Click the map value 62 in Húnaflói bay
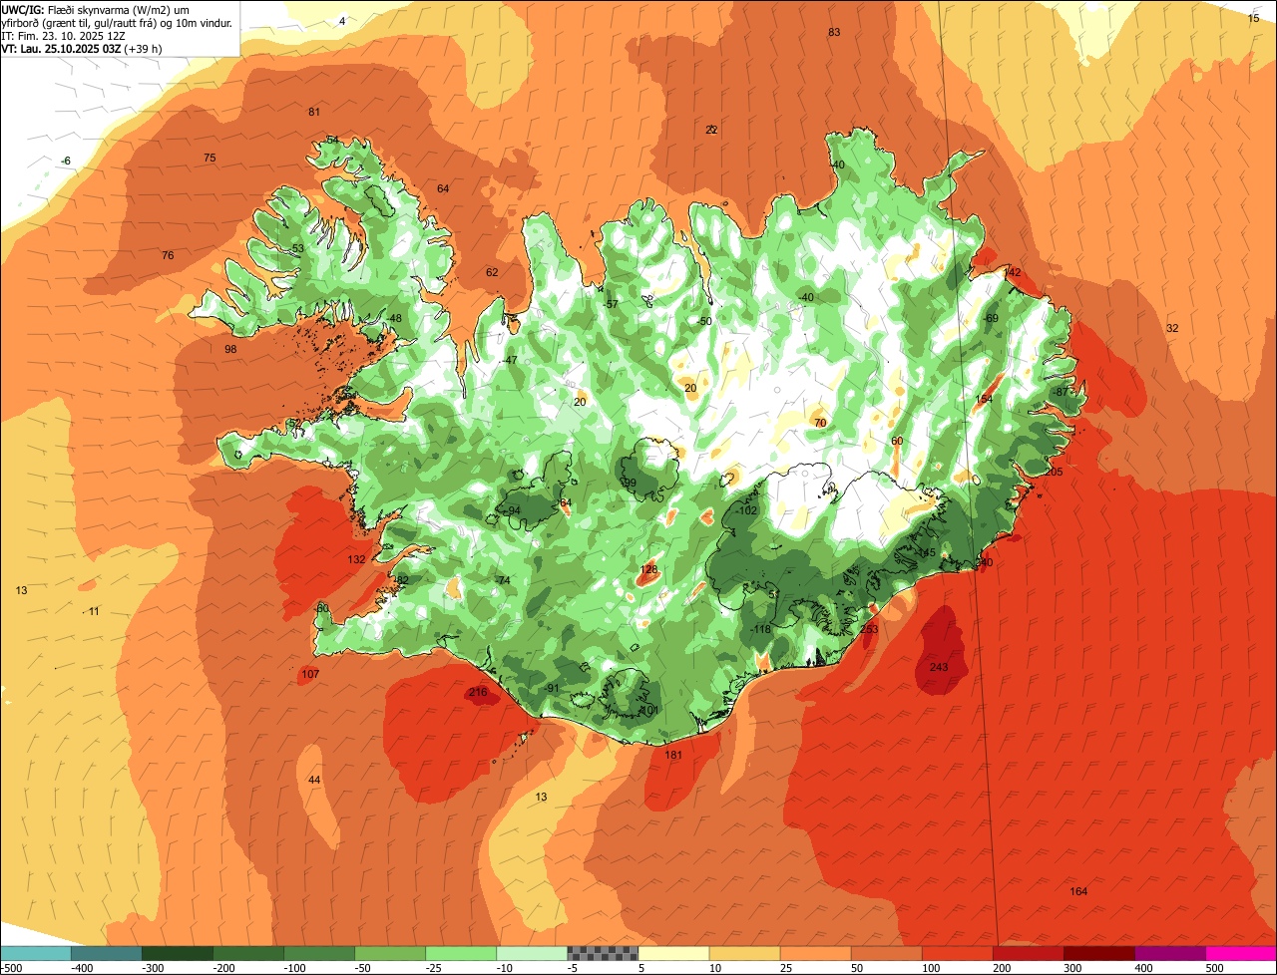The height and width of the screenshot is (975, 1277). coord(492,272)
